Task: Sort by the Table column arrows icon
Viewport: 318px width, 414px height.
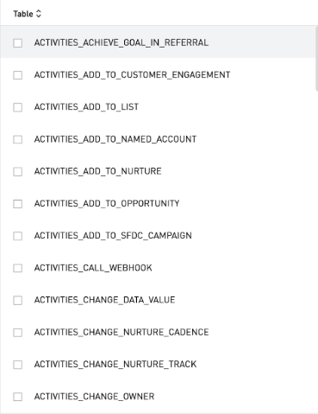Action: (x=39, y=14)
